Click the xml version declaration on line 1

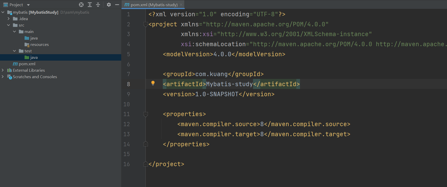[x=217, y=14]
